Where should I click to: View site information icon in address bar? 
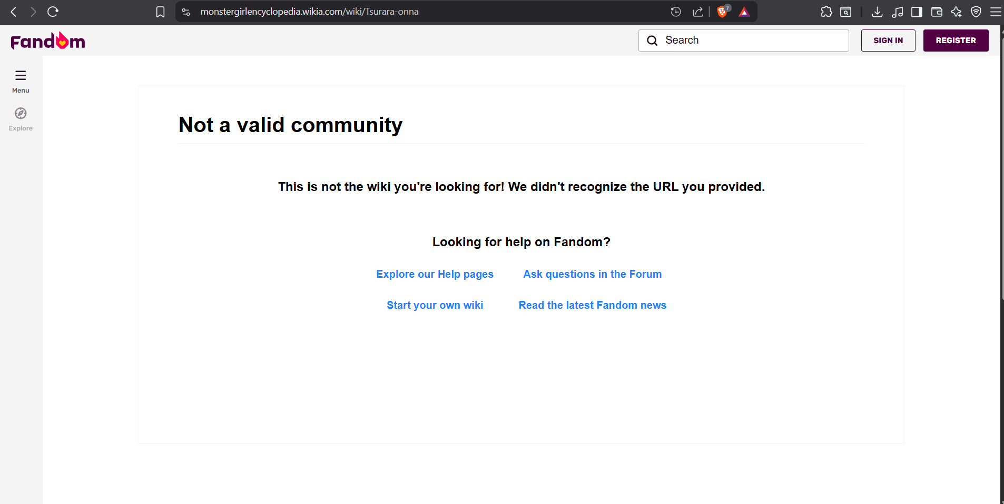pyautogui.click(x=186, y=12)
